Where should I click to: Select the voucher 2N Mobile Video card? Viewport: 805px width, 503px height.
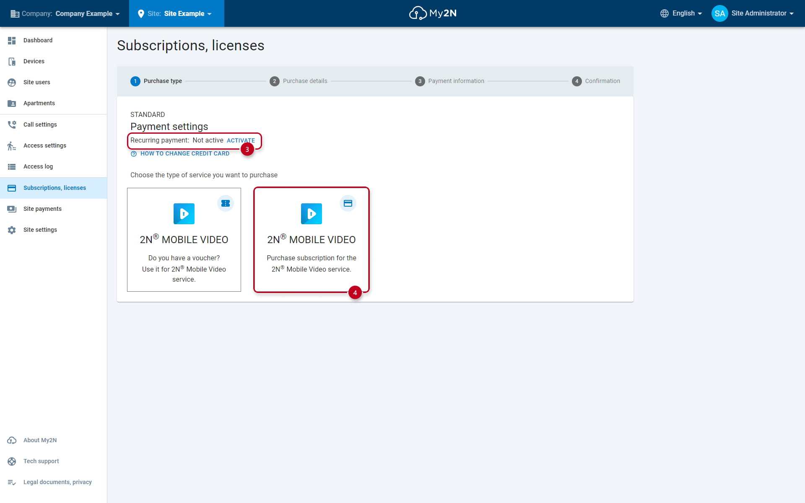[x=184, y=240]
